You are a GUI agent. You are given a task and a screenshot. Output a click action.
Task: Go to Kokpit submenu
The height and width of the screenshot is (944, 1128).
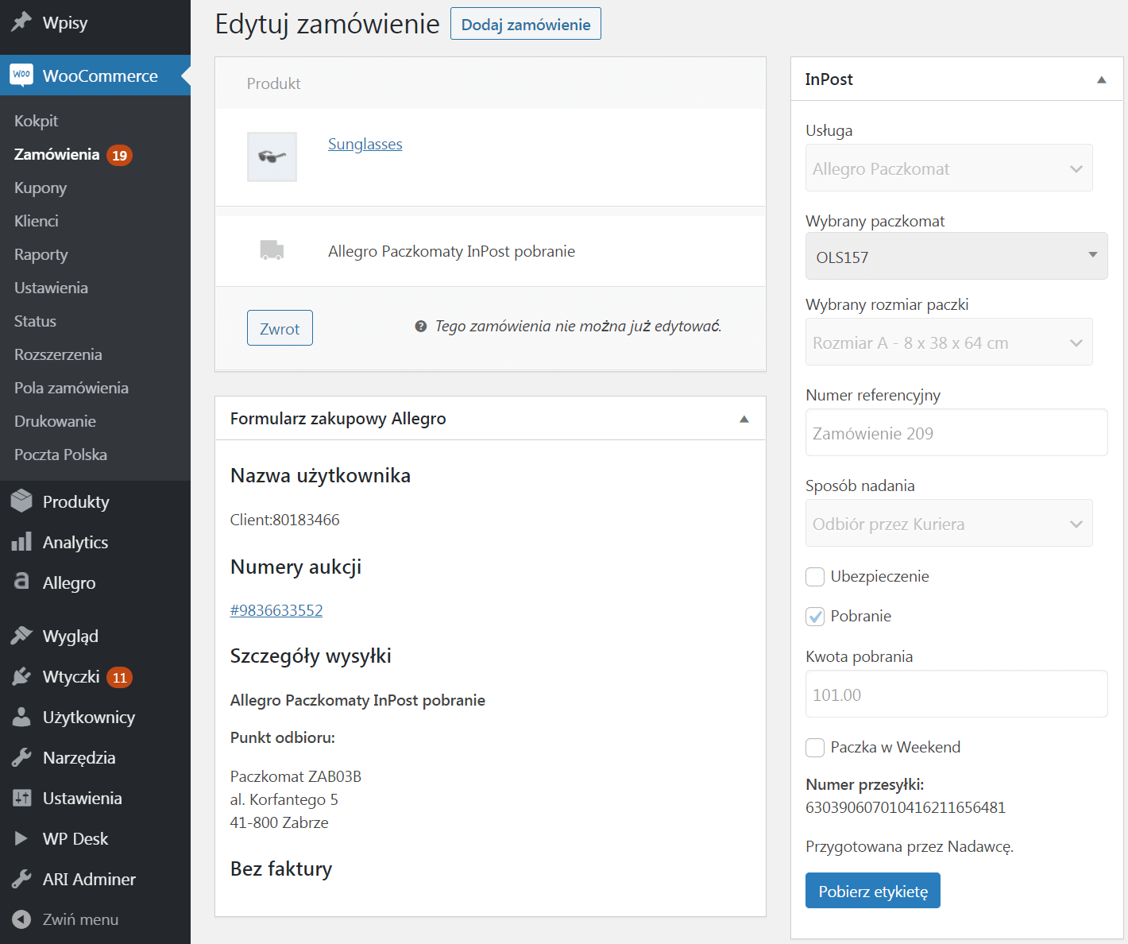coord(37,121)
